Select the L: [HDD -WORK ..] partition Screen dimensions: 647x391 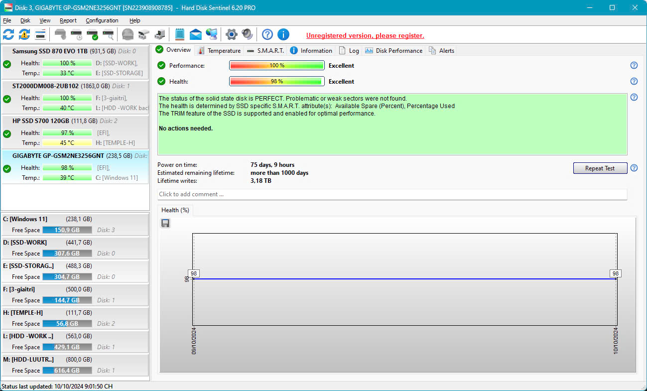click(x=75, y=342)
